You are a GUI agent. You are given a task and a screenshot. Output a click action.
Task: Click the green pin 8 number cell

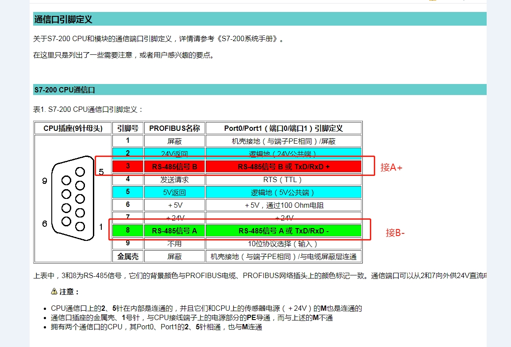tap(128, 231)
